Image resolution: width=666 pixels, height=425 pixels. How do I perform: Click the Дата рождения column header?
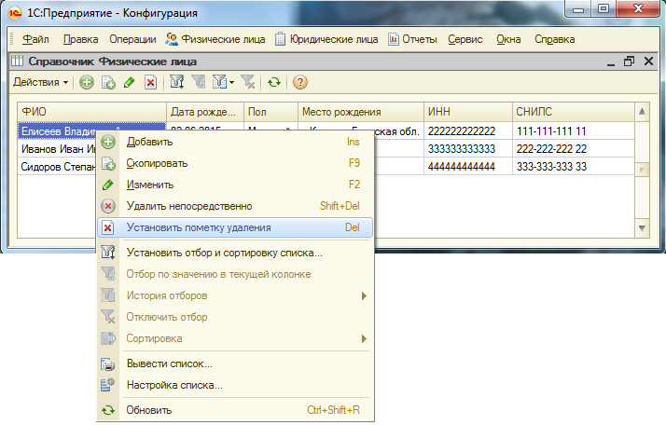click(205, 112)
